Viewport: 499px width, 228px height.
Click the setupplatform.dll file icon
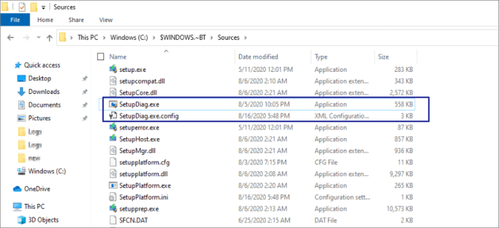(113, 174)
